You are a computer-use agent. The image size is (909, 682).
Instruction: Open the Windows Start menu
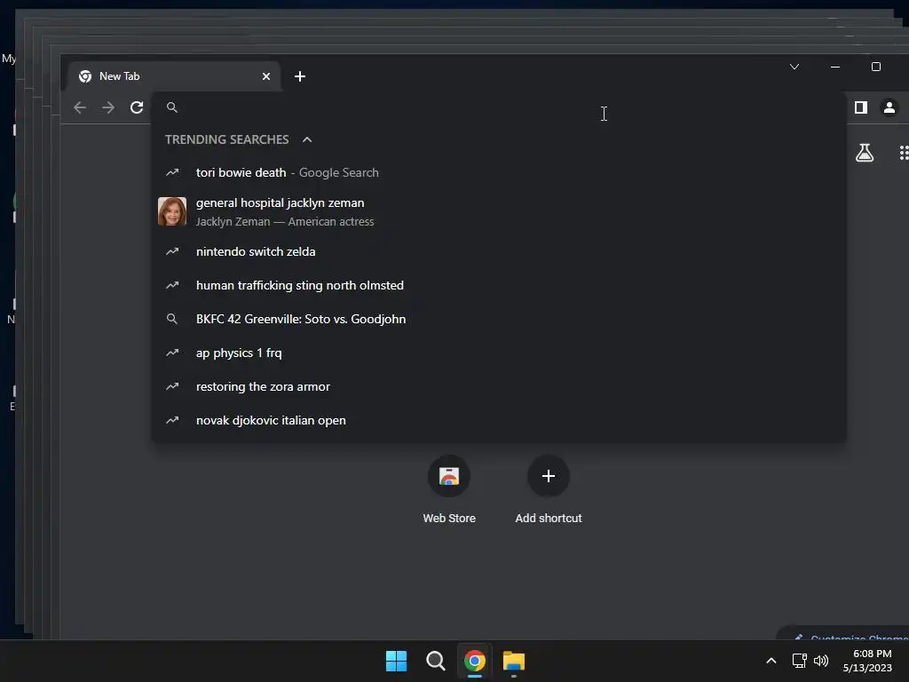pos(396,661)
